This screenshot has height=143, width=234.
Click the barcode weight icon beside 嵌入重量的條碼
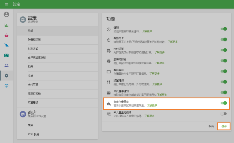pyautogui.click(x=109, y=114)
